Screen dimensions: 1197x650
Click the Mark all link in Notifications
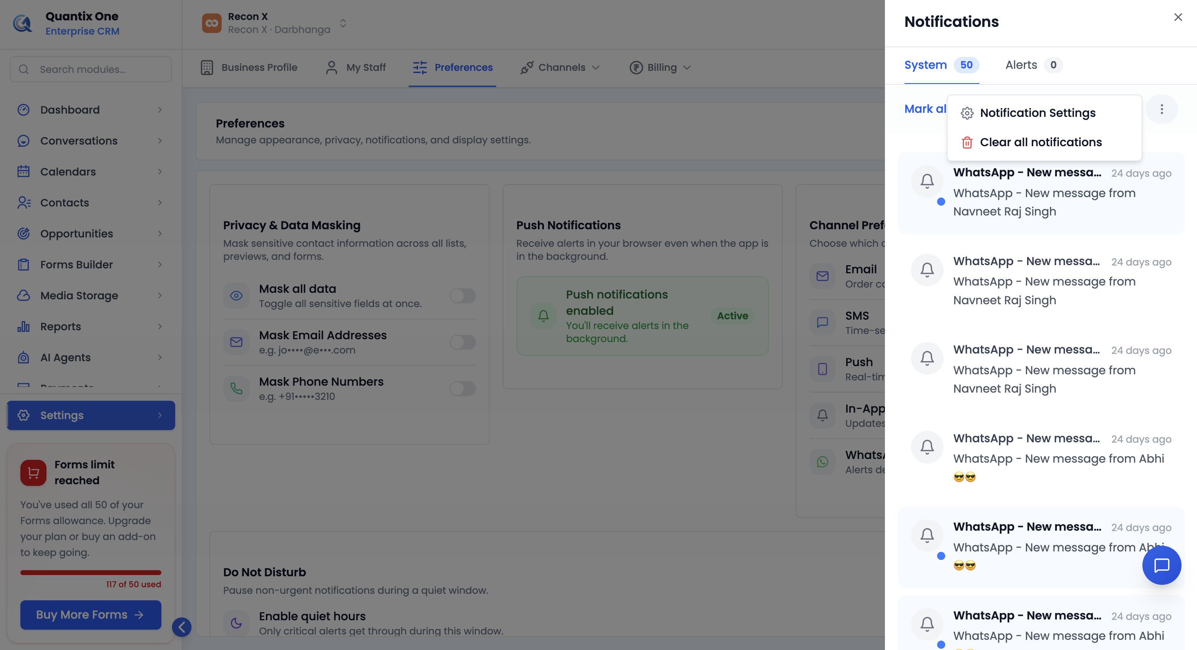925,109
